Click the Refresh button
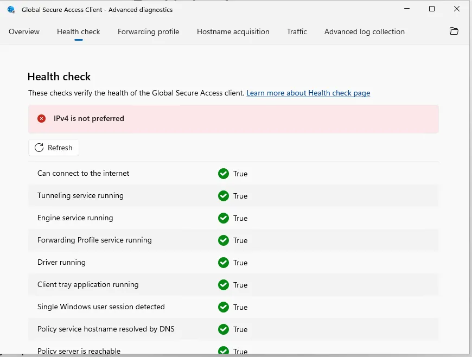This screenshot has width=472, height=357. tap(54, 148)
